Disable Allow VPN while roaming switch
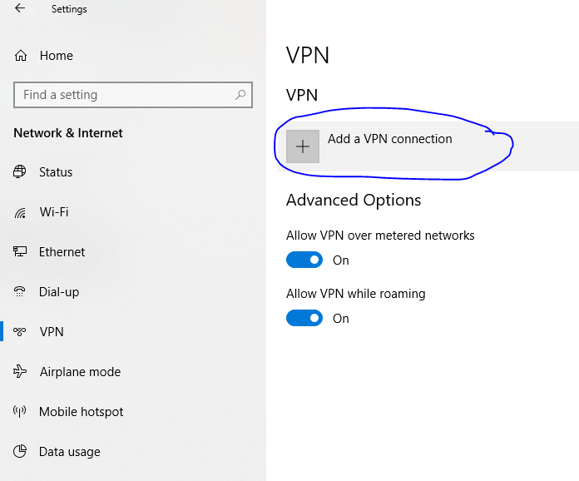This screenshot has height=481, width=579. click(x=304, y=318)
